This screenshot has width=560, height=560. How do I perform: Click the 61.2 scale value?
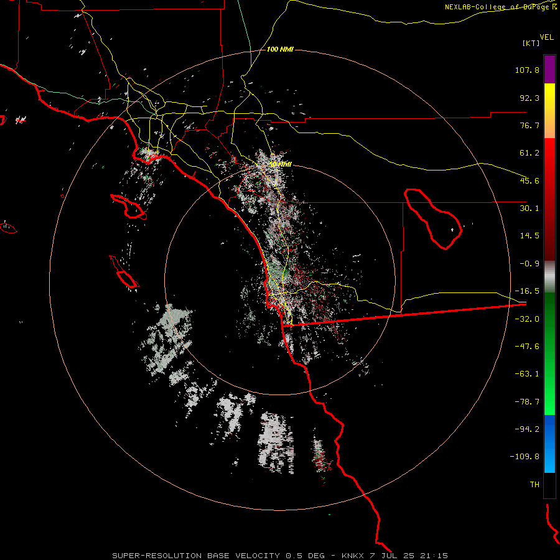(530, 153)
